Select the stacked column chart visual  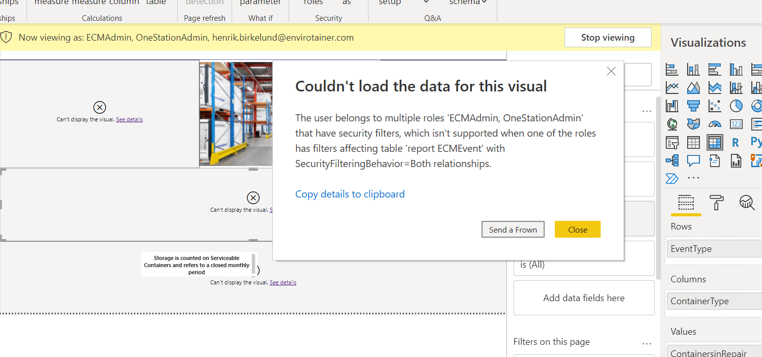coord(693,70)
